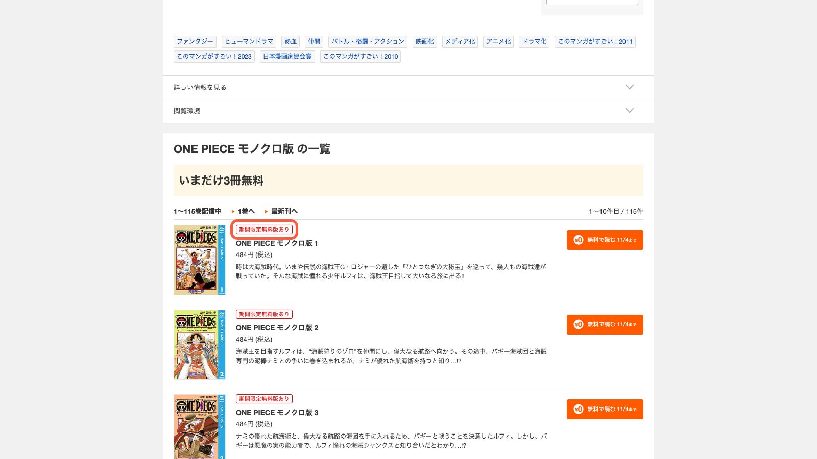Click volume 3's 期間限定無料版あり label

point(264,399)
